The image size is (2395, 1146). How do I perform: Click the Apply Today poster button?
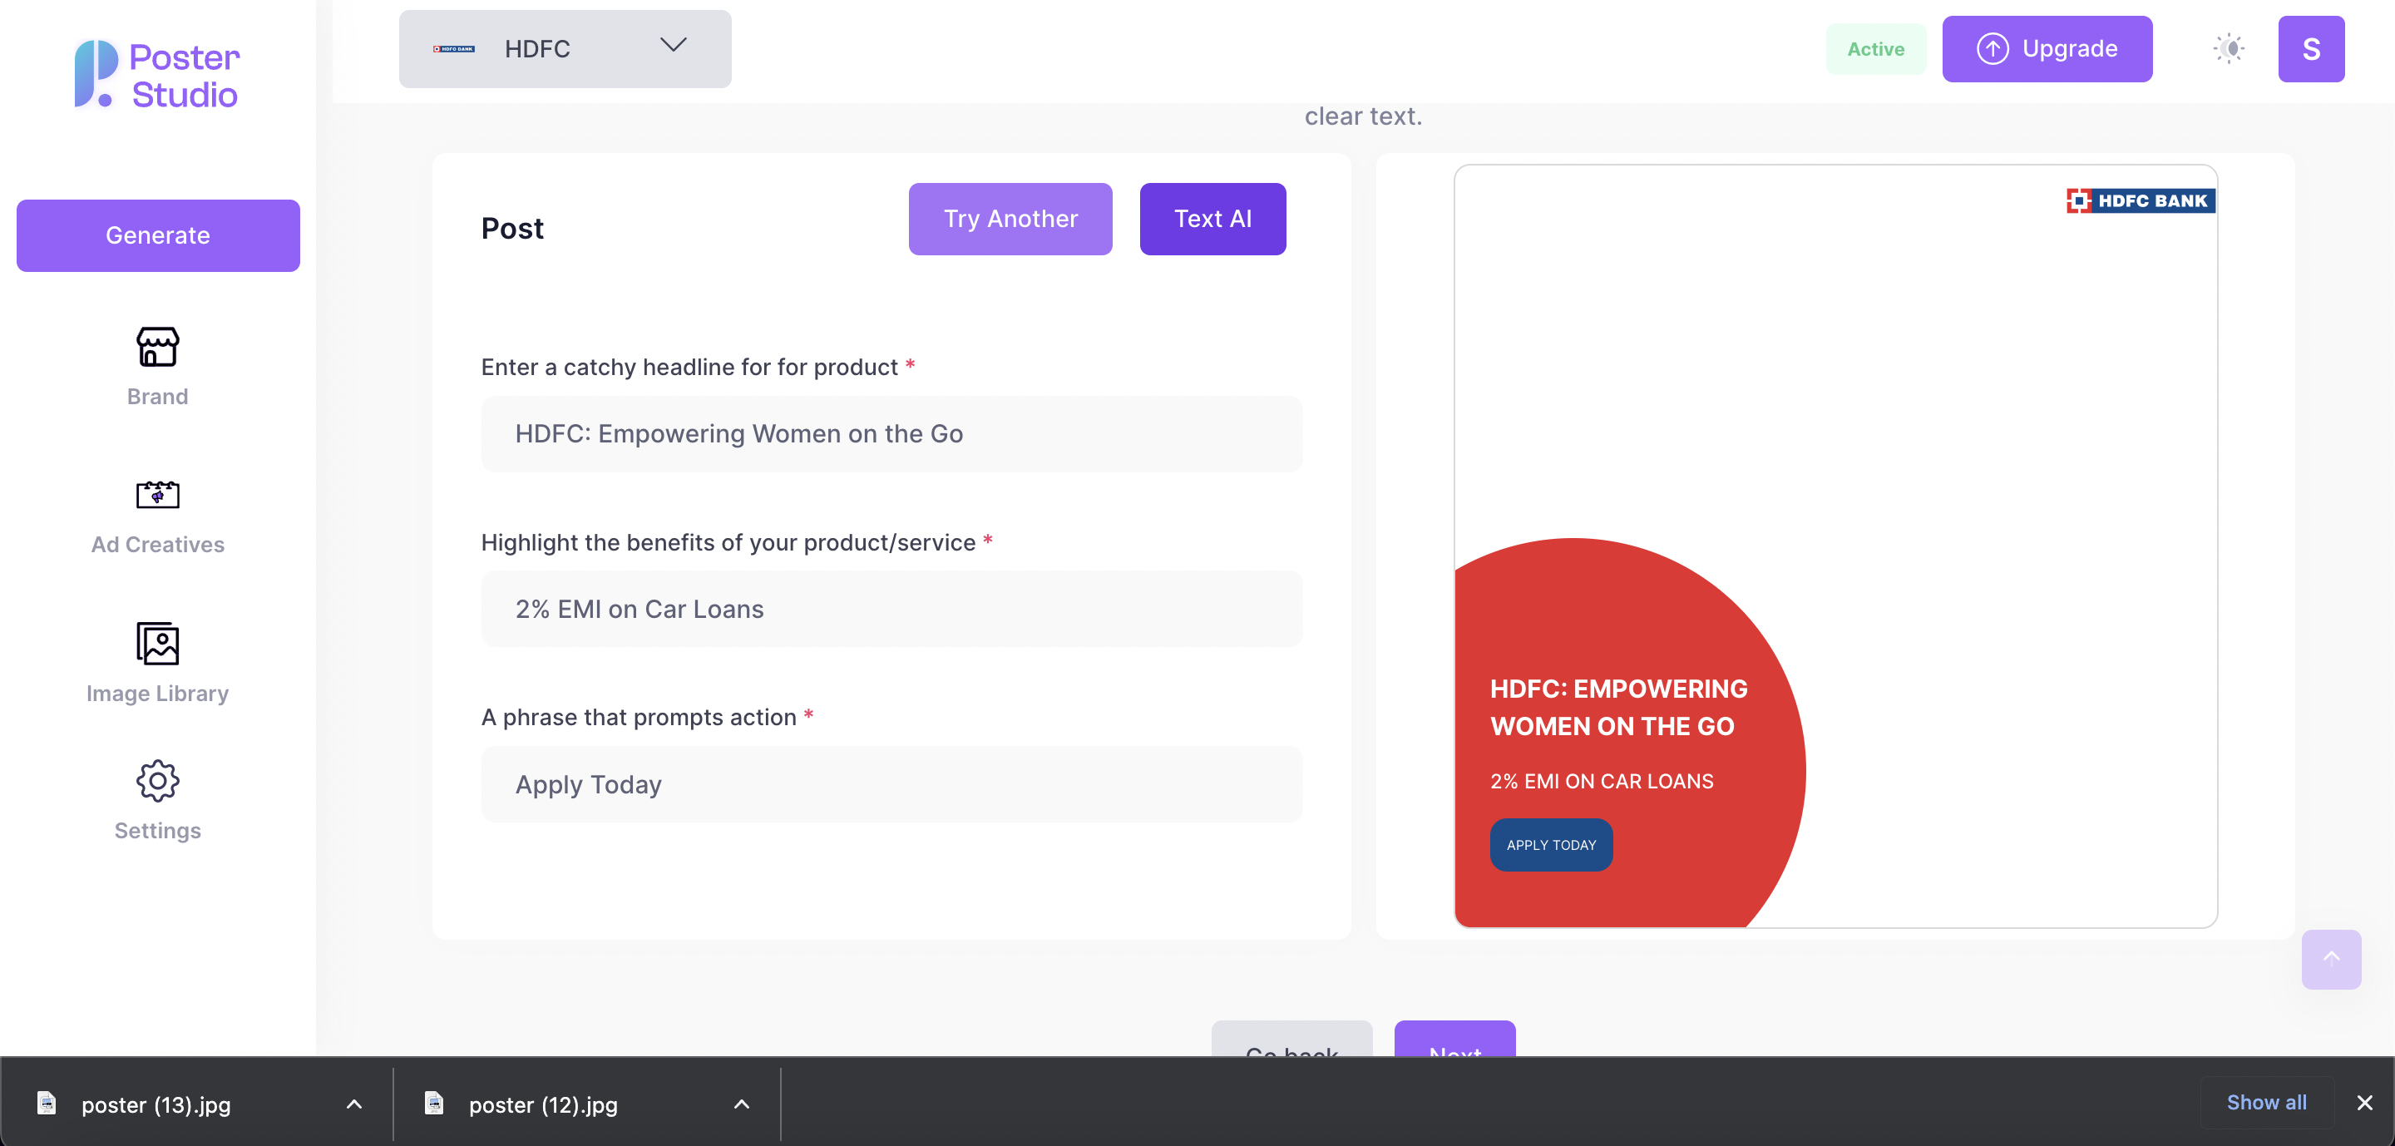pyautogui.click(x=1550, y=844)
